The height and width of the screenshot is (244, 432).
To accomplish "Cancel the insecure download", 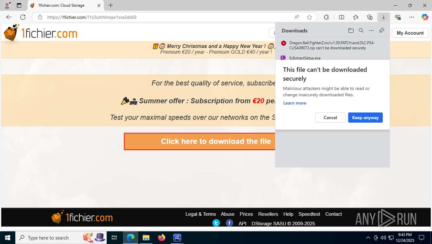I will coord(330,118).
